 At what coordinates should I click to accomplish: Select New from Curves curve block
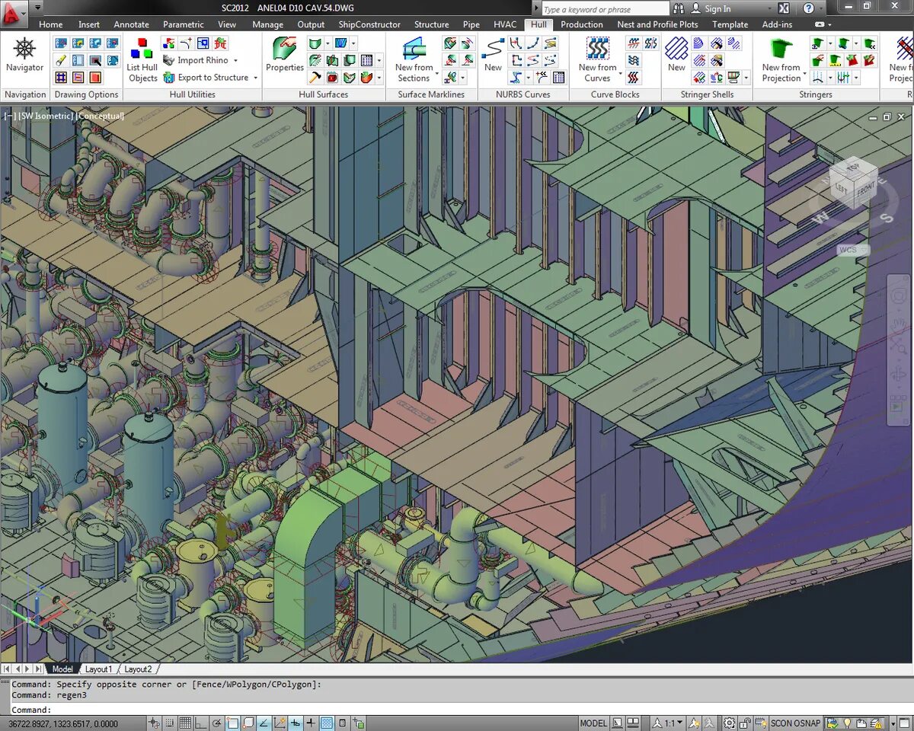tap(598, 59)
